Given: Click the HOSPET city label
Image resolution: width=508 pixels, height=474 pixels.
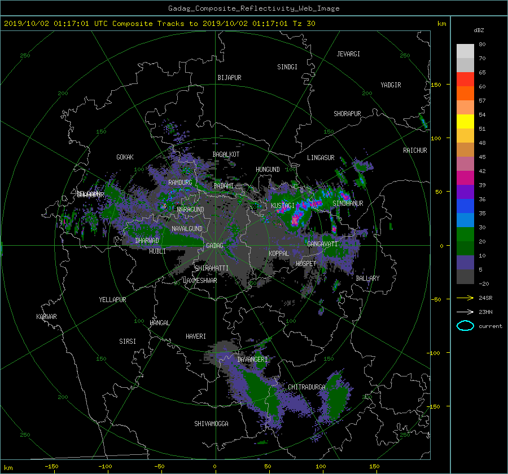Looking at the screenshot, I should coord(306,264).
